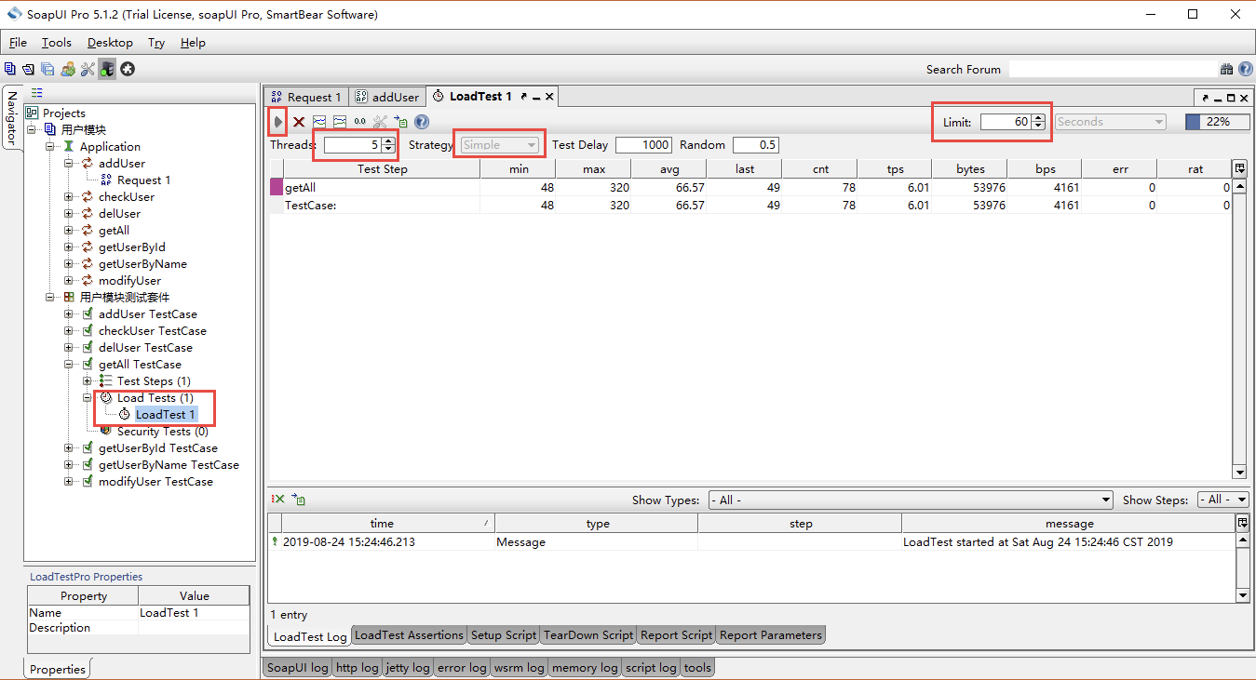Screen dimensions: 1256x680
Task: Expand the checkUser operation node
Action: click(69, 196)
